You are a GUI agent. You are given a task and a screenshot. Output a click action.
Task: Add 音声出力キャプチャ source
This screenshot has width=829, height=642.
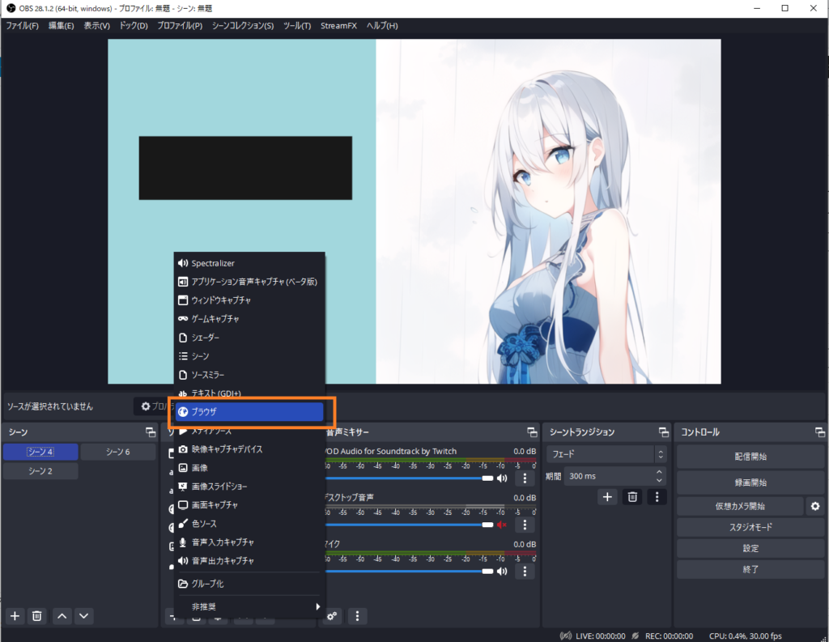click(x=249, y=560)
